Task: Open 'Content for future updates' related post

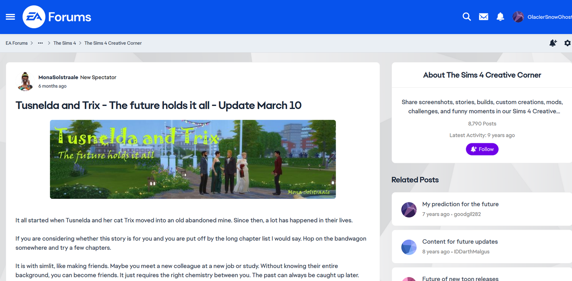Action: [x=460, y=242]
